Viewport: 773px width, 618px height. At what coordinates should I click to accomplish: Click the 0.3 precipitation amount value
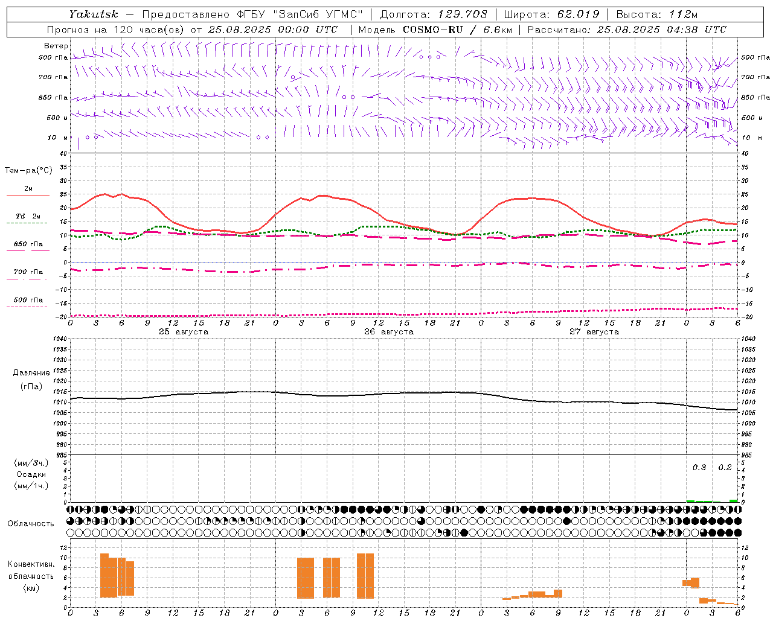tap(699, 468)
